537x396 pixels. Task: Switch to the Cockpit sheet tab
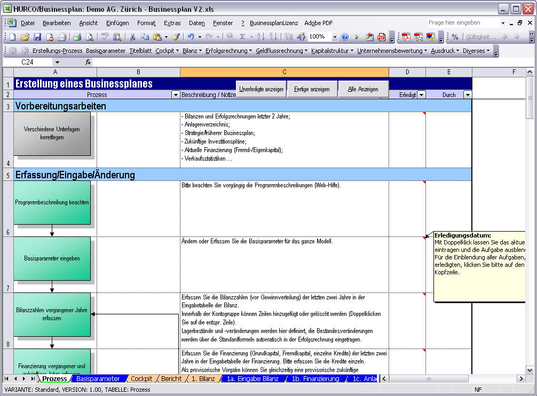click(141, 379)
